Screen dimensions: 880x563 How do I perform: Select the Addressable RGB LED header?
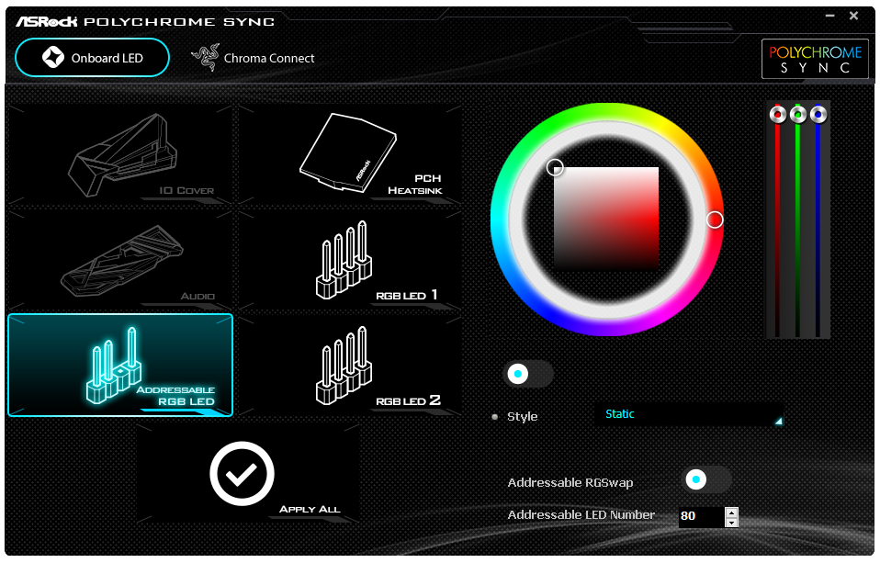120,366
